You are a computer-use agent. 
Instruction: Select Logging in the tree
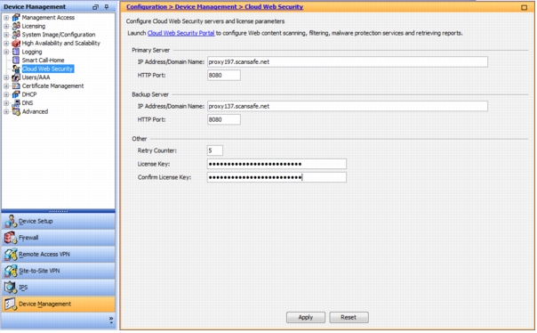click(32, 52)
